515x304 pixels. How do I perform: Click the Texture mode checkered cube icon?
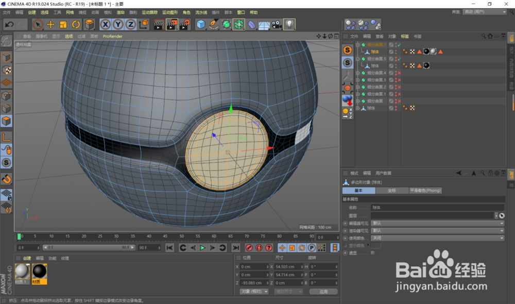[x=6, y=70]
